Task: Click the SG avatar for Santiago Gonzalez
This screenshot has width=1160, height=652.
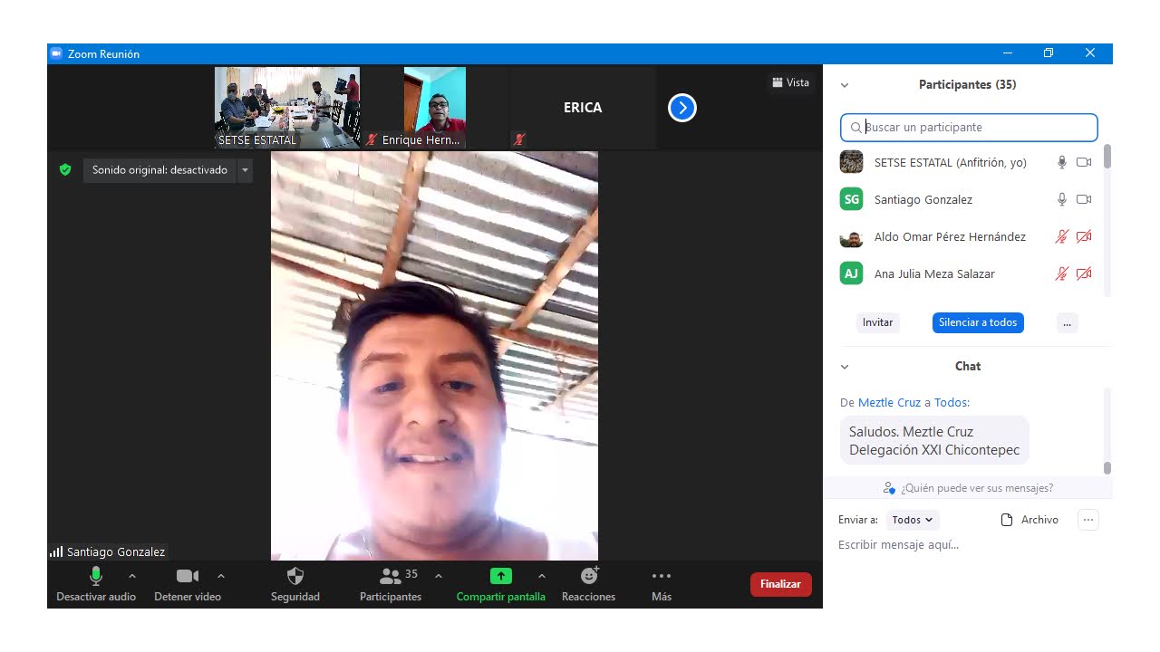Action: (851, 199)
